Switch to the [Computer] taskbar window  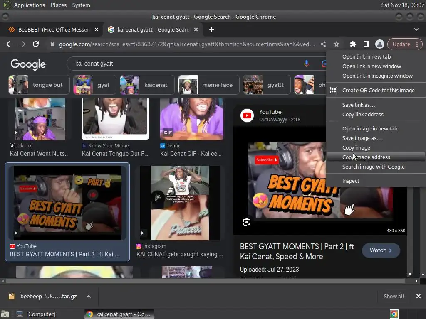click(x=36, y=314)
